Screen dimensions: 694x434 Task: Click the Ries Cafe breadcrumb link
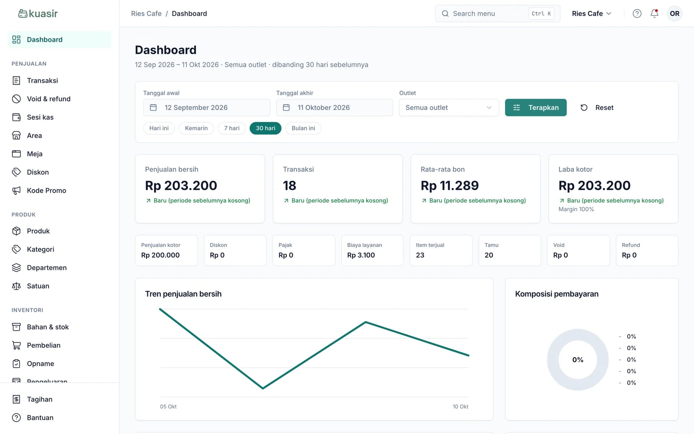(x=146, y=13)
